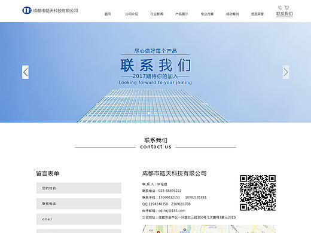The image size is (311, 233).
Task: Go to previous banner slide arrow
Action: [25, 72]
